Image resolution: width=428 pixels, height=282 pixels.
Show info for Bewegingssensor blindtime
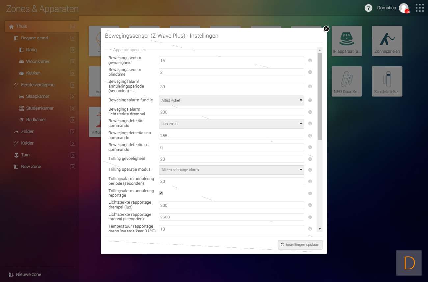[x=310, y=72]
